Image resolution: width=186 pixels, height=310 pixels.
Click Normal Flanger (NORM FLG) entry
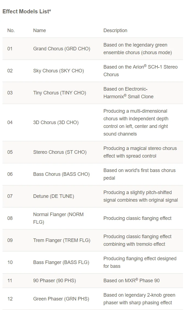tap(58, 218)
